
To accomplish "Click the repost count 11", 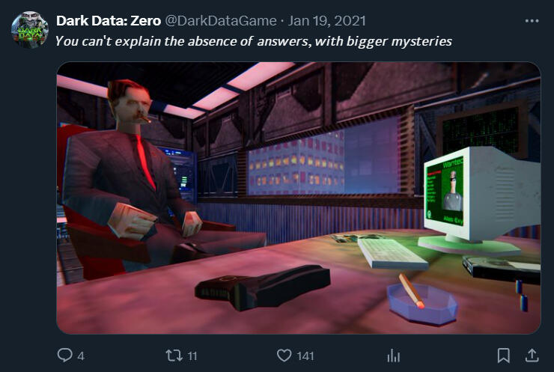I will (x=192, y=356).
